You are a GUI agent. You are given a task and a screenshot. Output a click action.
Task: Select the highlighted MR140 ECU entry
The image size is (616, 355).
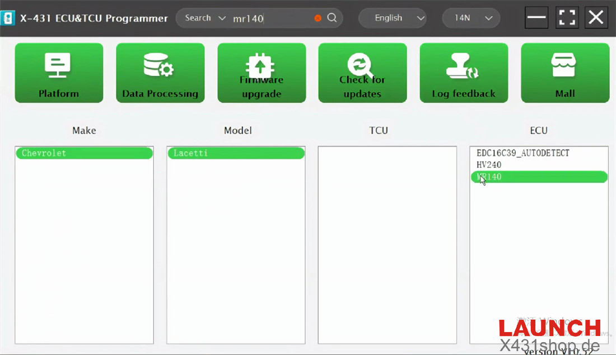click(539, 177)
